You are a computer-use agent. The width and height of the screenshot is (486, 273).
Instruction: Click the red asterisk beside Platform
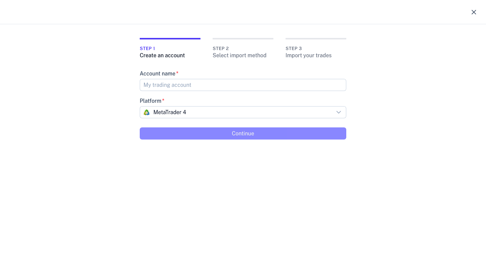[163, 99]
